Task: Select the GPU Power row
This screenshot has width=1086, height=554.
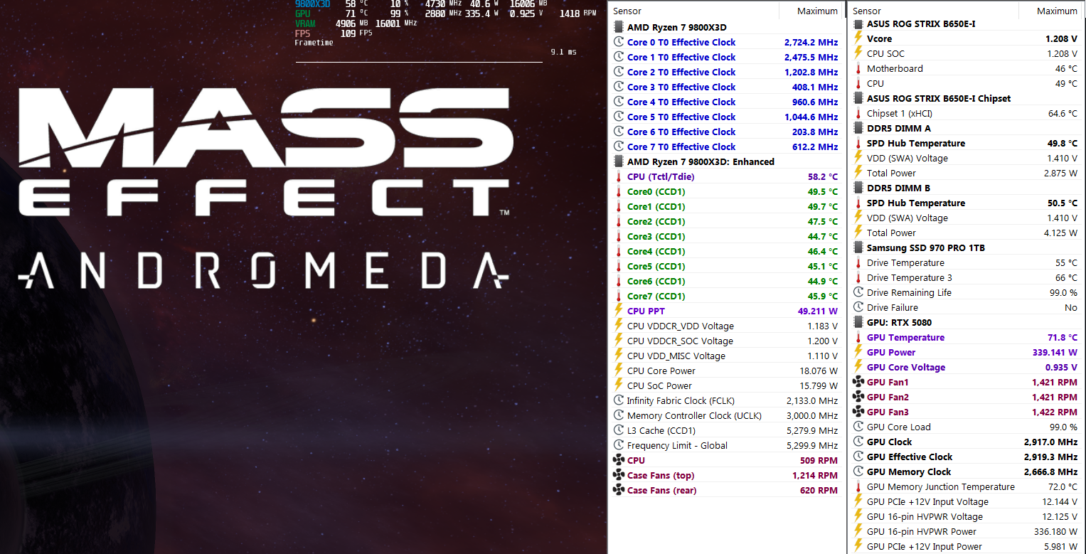Action: [x=965, y=352]
